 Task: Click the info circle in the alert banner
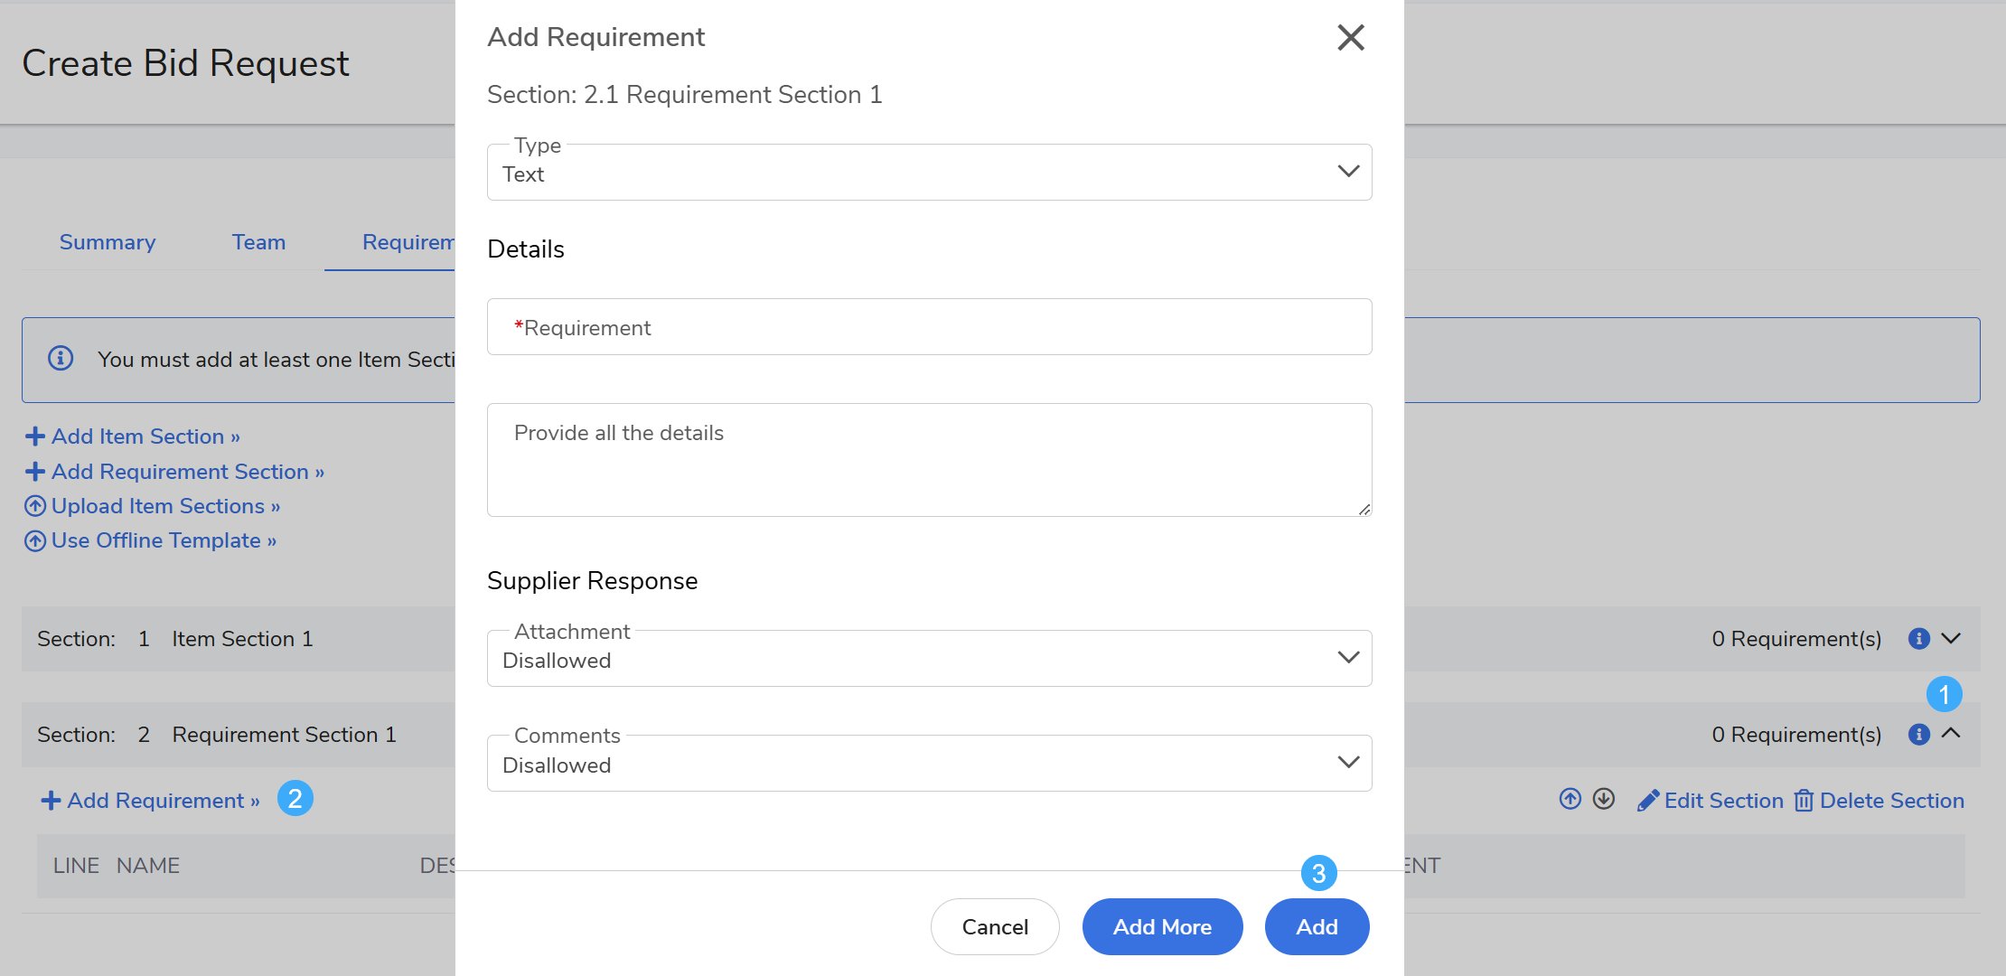pyautogui.click(x=61, y=359)
